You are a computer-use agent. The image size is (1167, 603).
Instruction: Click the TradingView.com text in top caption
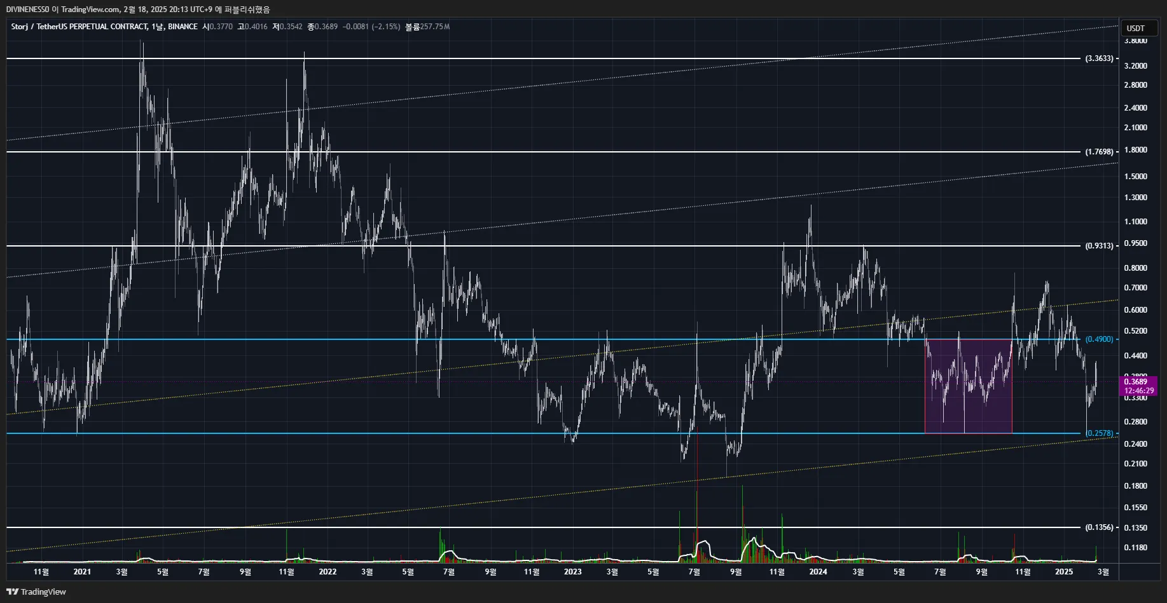tap(90, 10)
